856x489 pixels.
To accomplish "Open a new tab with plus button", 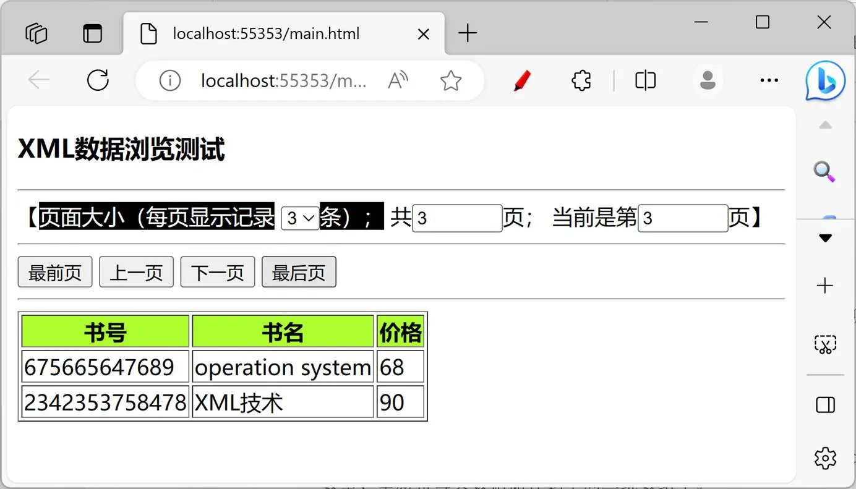I will click(468, 33).
